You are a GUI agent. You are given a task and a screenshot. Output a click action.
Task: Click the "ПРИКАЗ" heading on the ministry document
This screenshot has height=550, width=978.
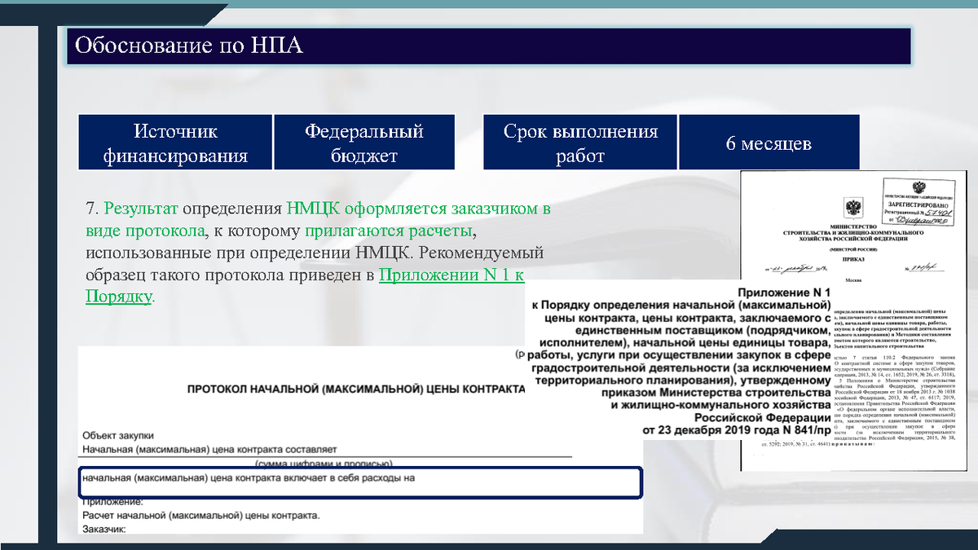coord(853,259)
